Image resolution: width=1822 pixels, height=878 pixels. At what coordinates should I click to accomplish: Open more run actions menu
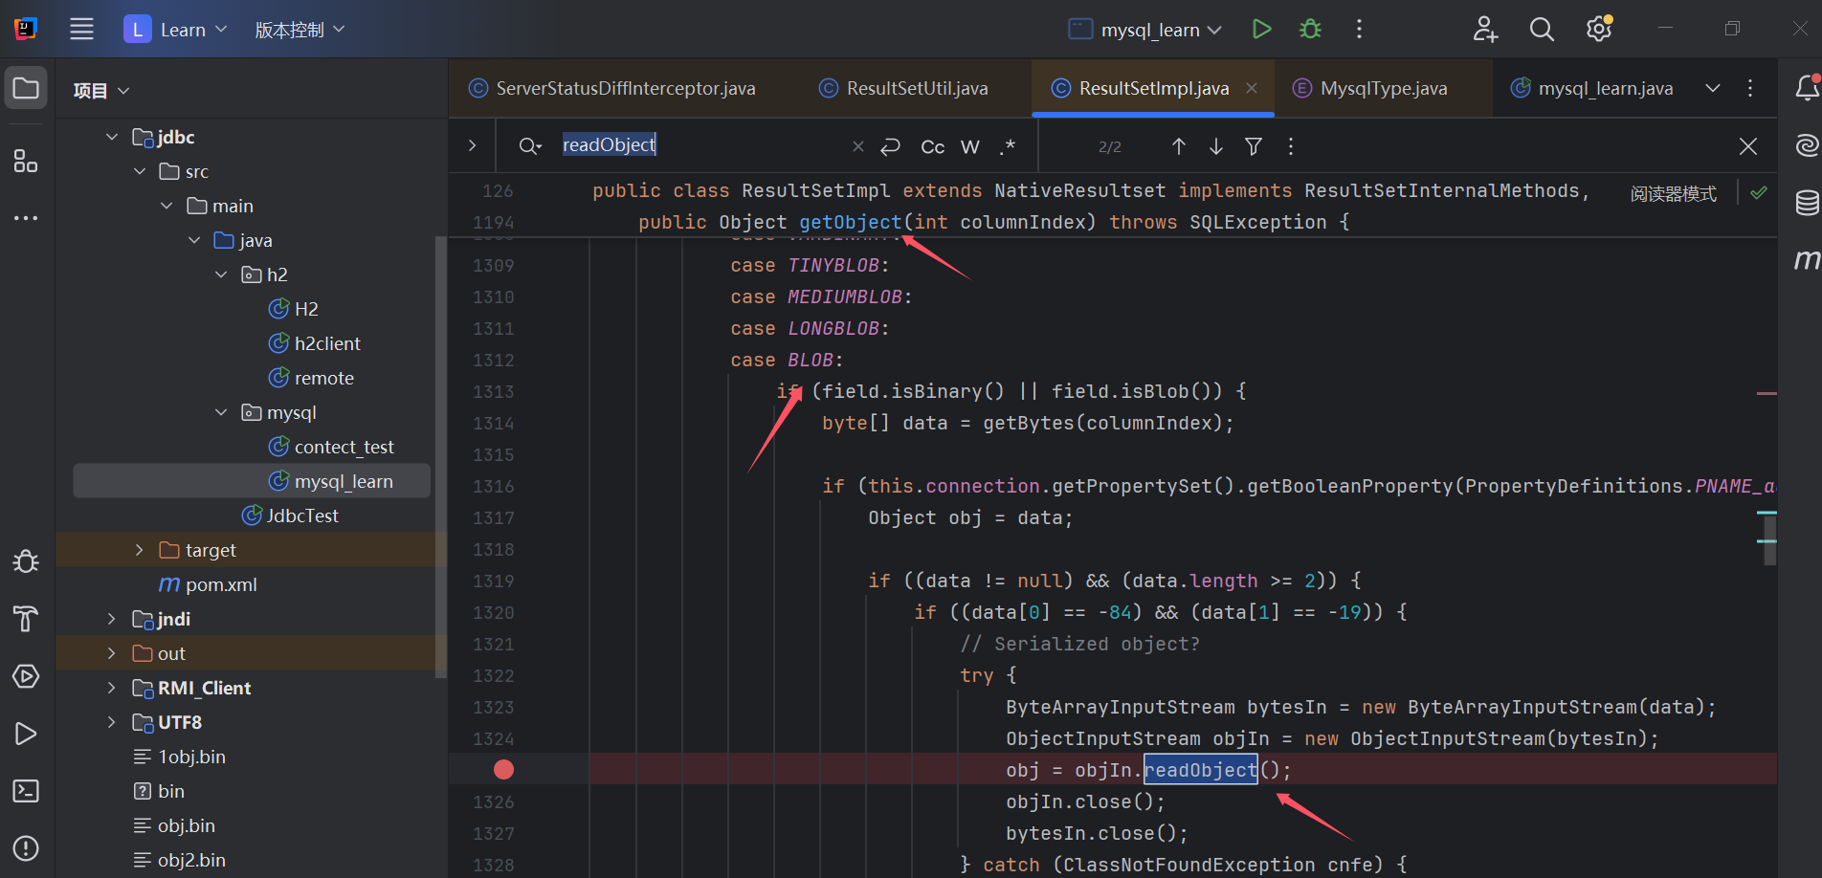click(x=1359, y=30)
